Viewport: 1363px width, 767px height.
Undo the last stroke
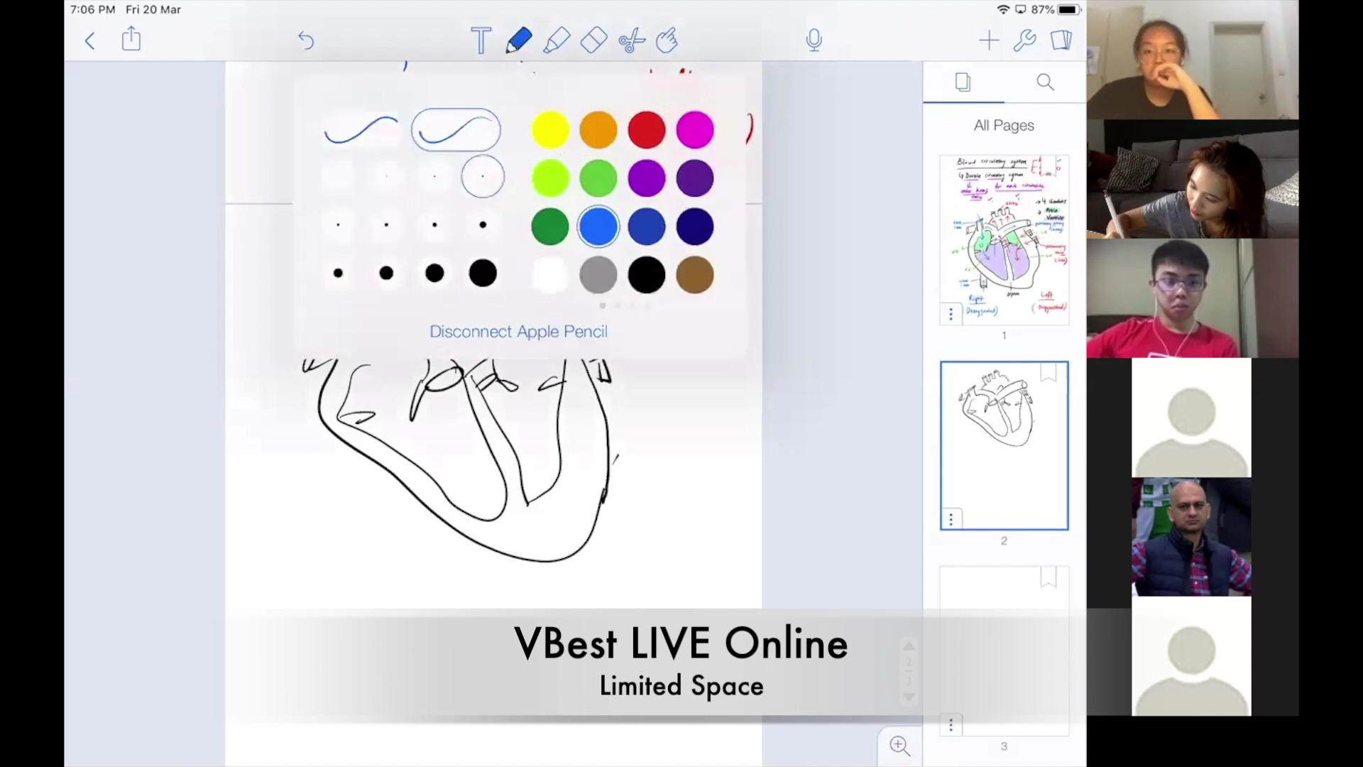pos(305,40)
